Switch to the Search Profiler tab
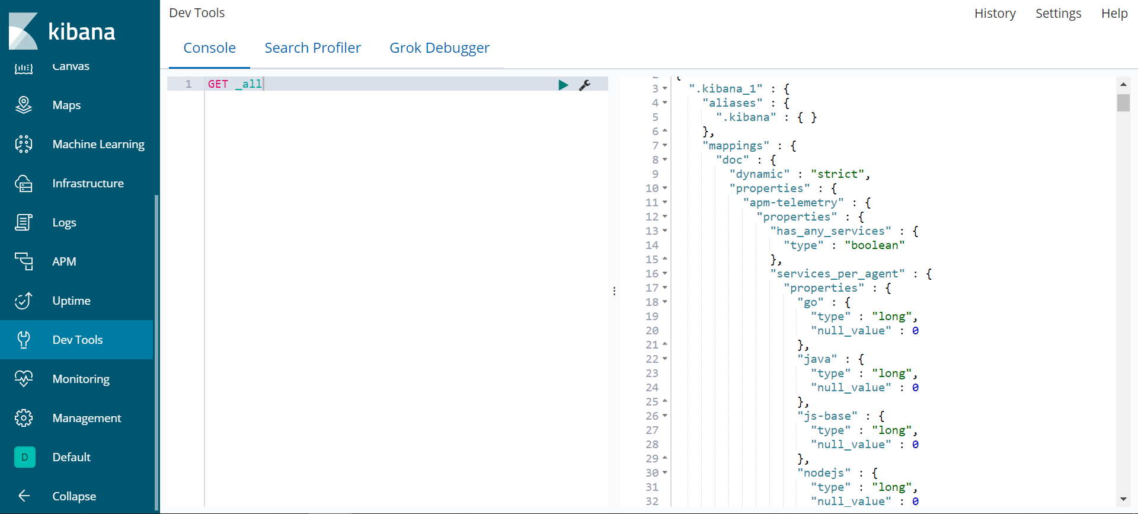This screenshot has height=514, width=1138. [312, 48]
